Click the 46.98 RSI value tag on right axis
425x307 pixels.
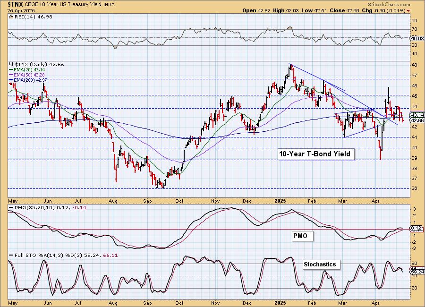tap(417, 39)
